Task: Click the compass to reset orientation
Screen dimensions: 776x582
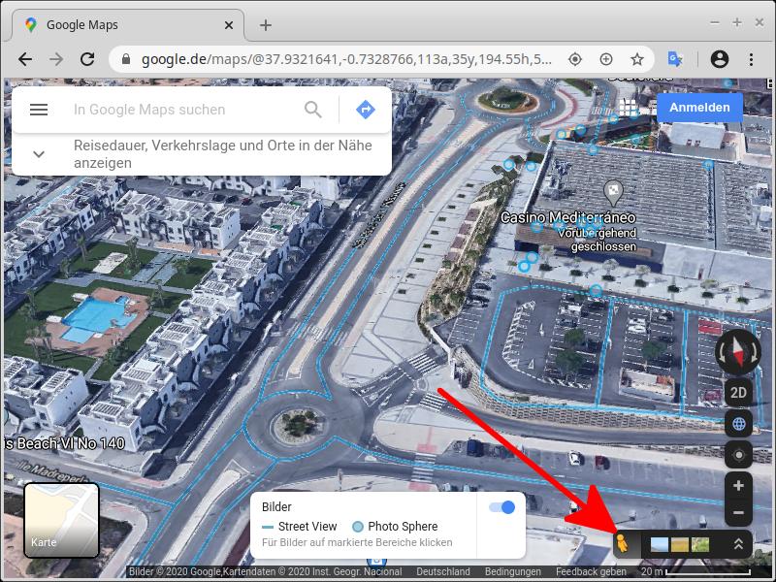Action: (x=738, y=351)
